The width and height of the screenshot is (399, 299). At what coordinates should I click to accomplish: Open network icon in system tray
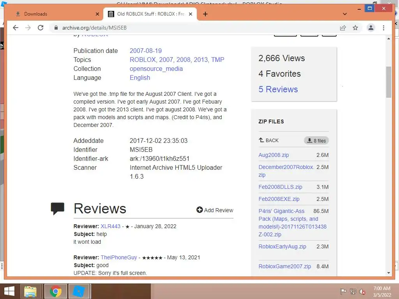[x=353, y=291]
